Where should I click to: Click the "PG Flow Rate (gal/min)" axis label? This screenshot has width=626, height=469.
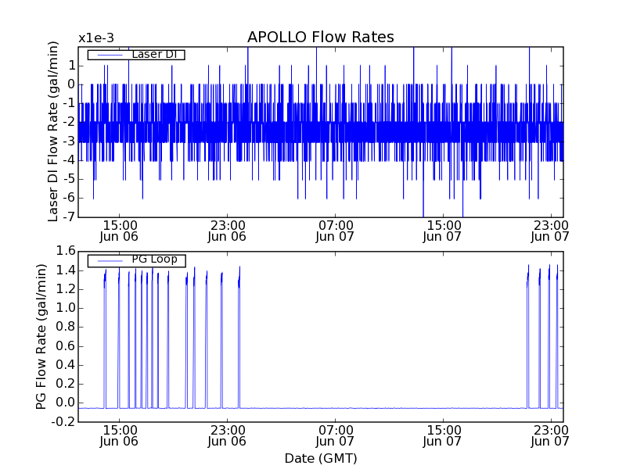click(42, 336)
